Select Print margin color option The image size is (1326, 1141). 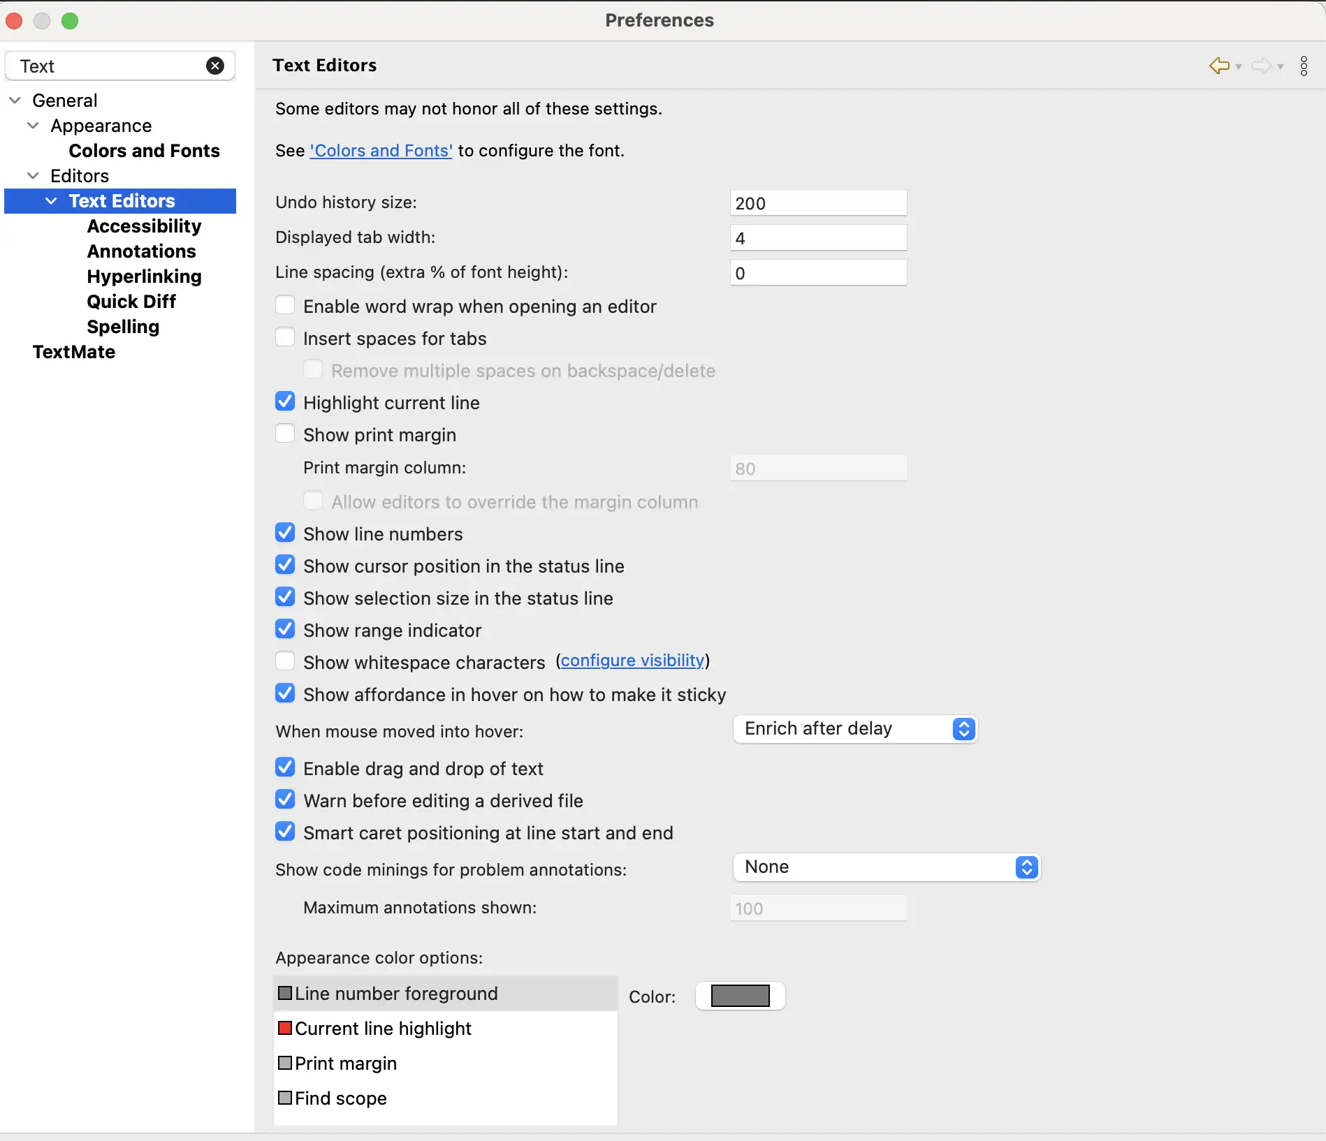point(345,1063)
